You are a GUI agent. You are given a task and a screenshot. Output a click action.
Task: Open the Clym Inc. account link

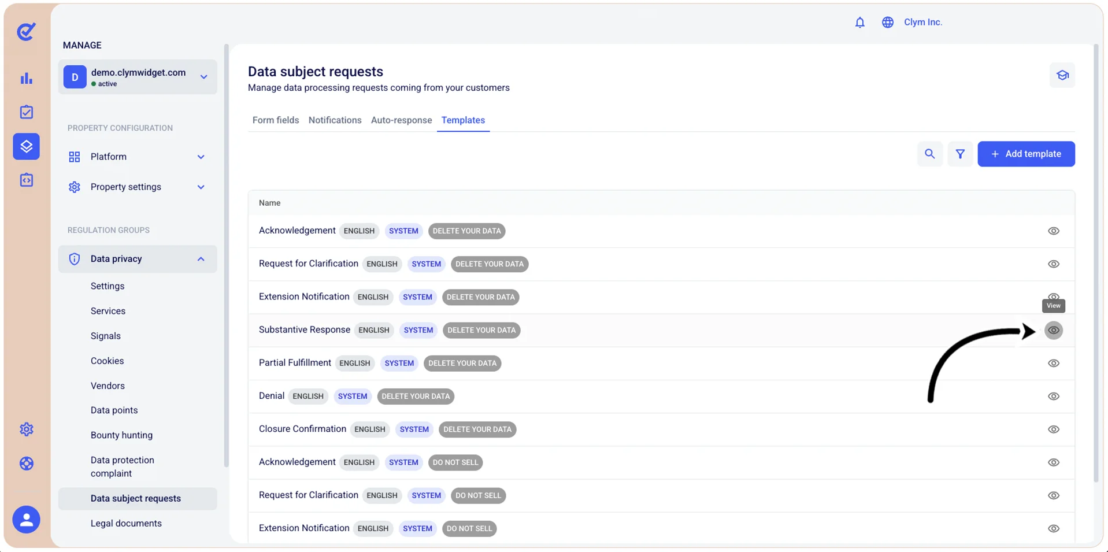tap(923, 23)
